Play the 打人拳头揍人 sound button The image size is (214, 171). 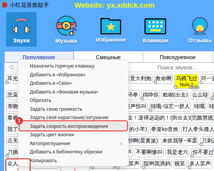point(198,129)
